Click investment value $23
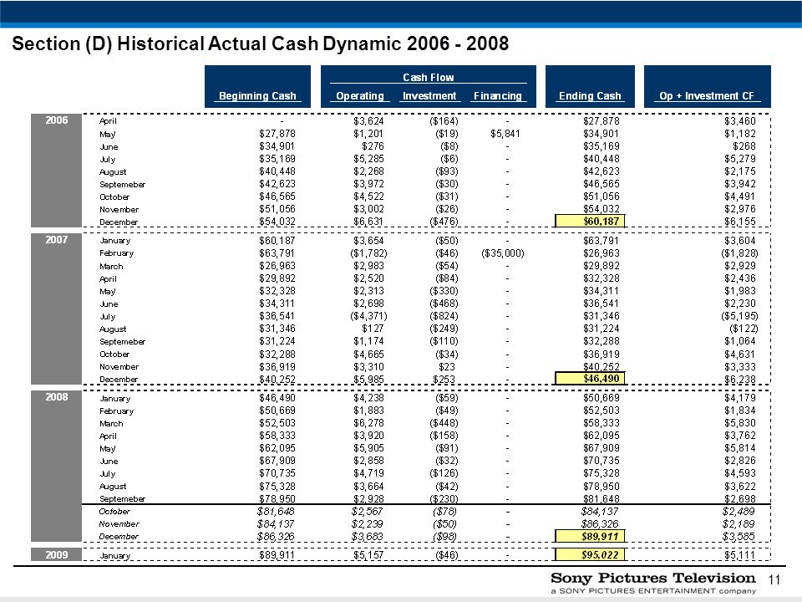 pos(446,366)
